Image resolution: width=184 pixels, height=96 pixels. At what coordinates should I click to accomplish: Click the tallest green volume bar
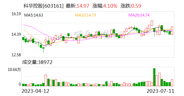click(154, 77)
